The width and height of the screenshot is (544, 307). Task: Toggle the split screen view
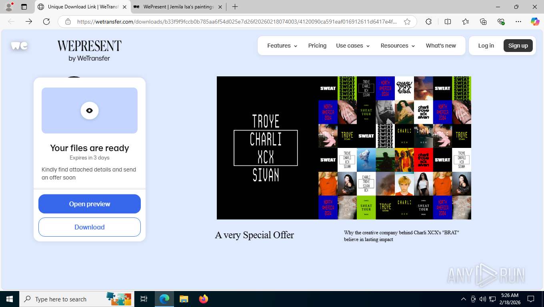[x=448, y=22]
